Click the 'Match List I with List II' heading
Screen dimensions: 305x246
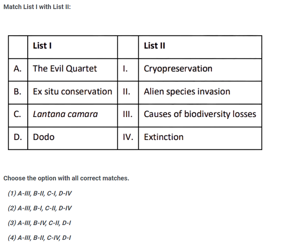[37, 8]
